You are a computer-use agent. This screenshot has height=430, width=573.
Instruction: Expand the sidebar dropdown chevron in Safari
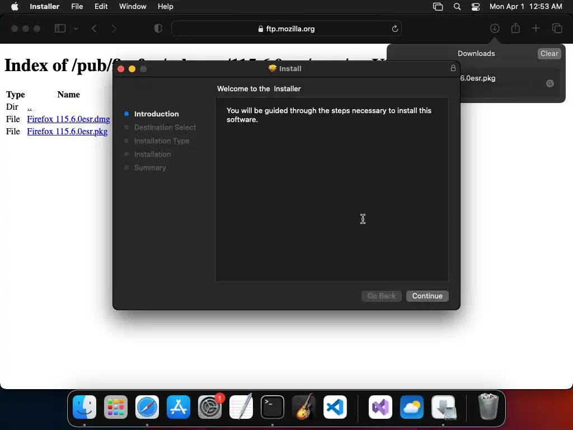click(76, 29)
